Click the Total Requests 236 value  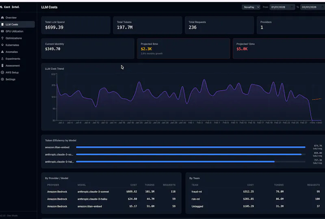pyautogui.click(x=193, y=27)
